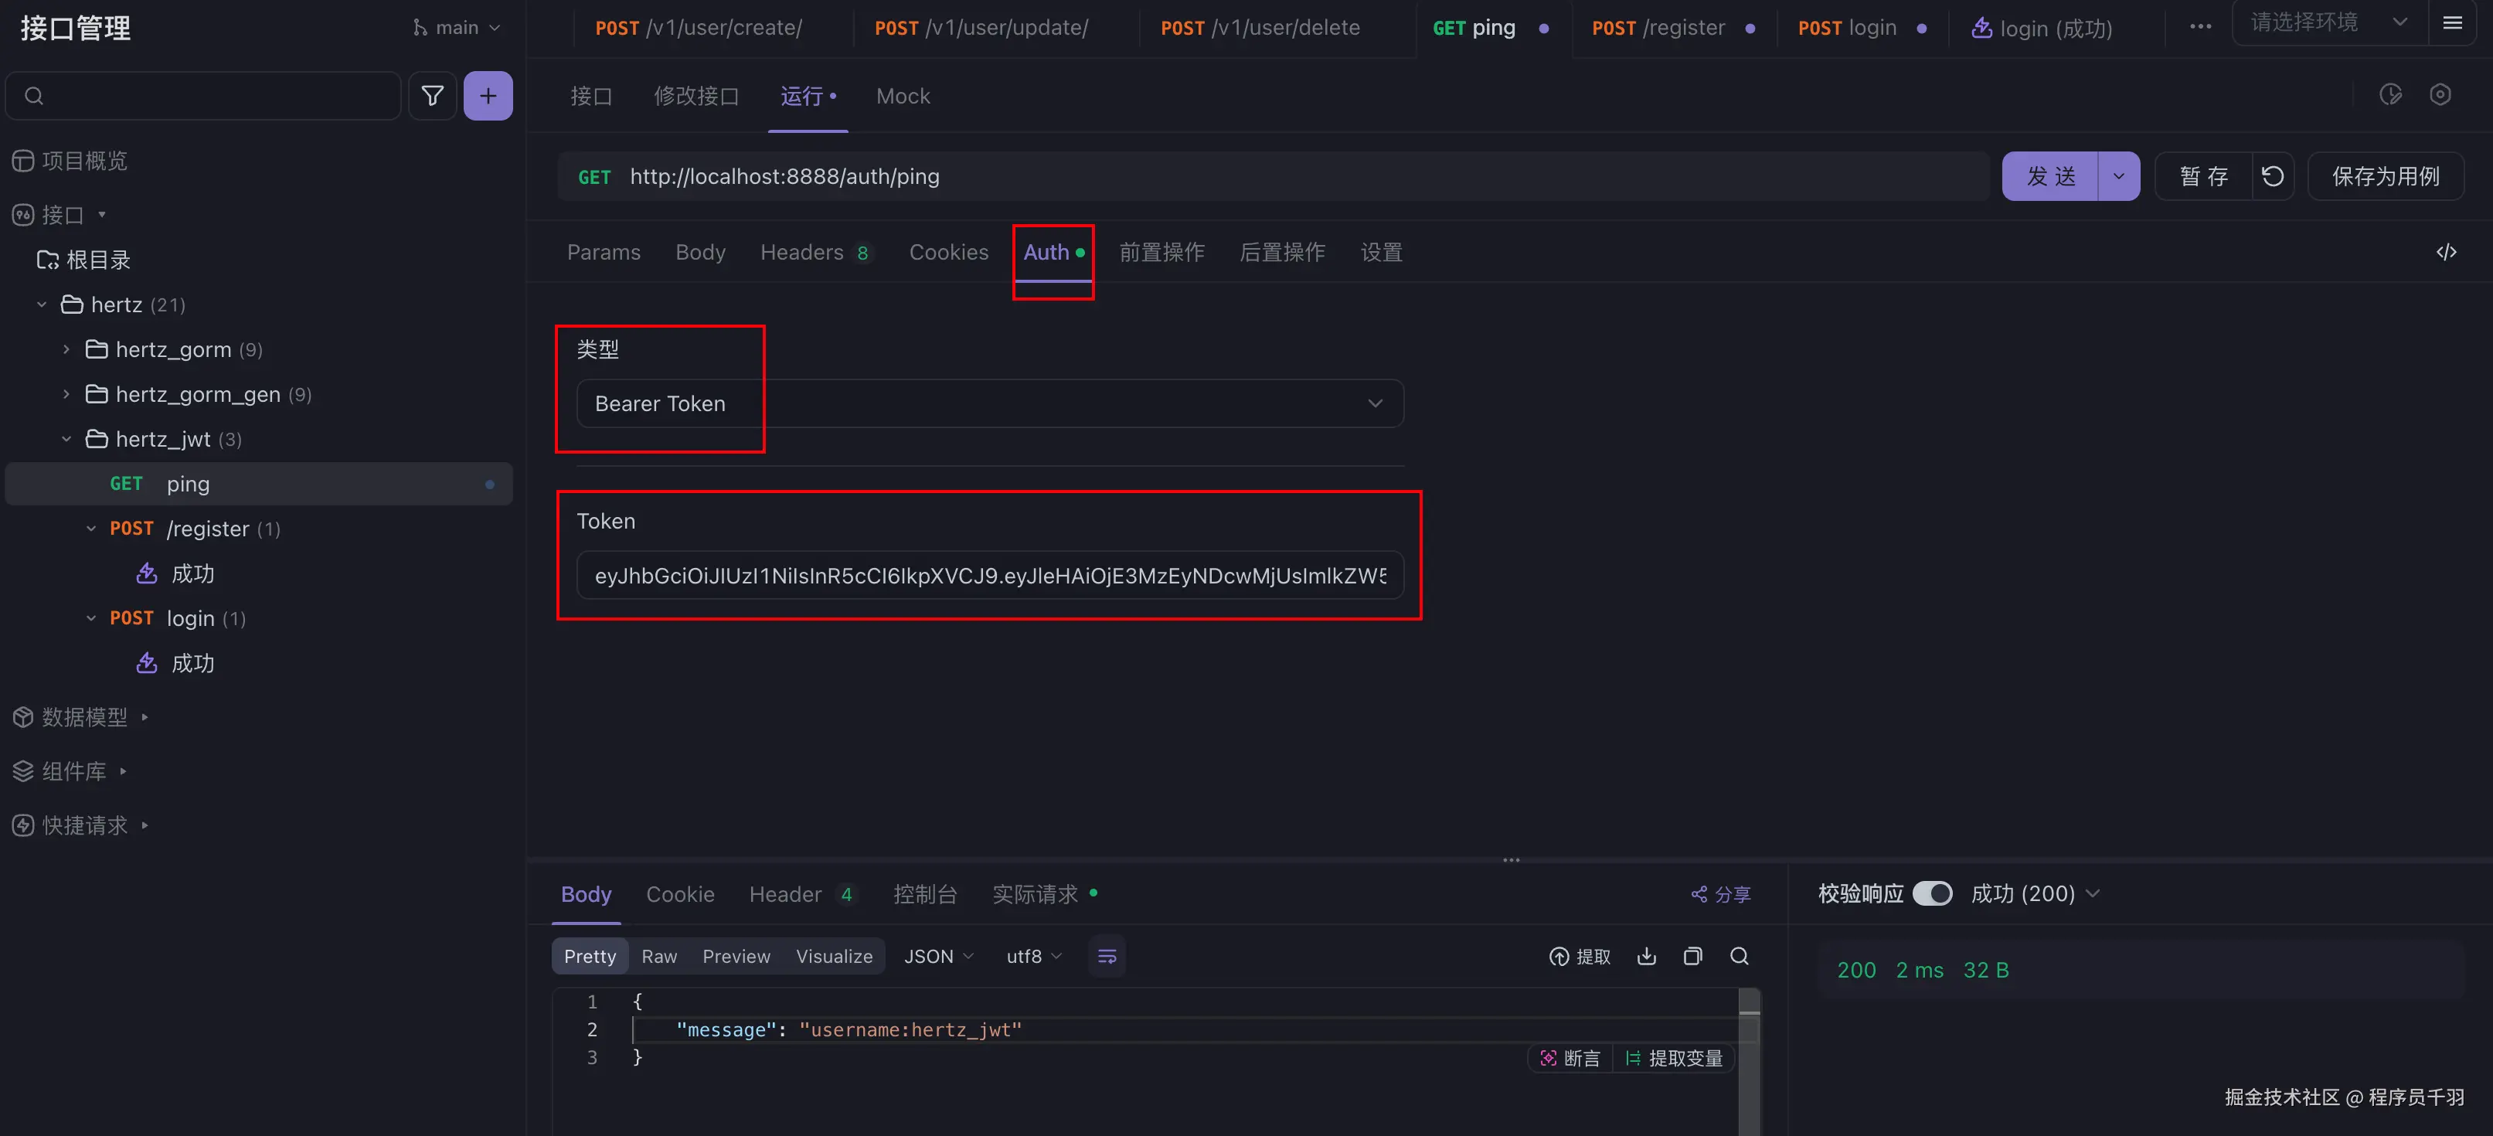Search within the response body

pos(1739,956)
